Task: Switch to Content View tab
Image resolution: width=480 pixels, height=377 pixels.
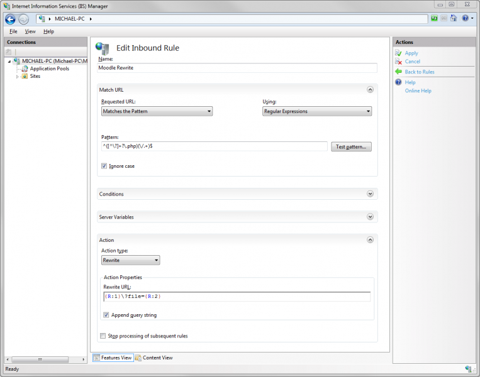Action: point(154,358)
